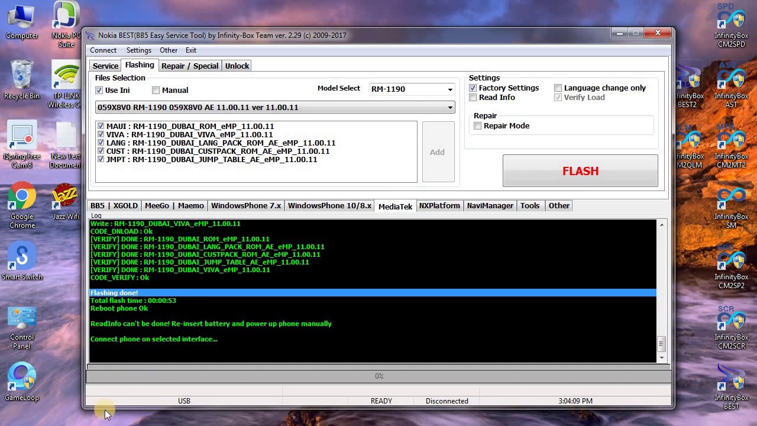Select the InfinityBox CM2SPD desktop icon

[x=731, y=25]
